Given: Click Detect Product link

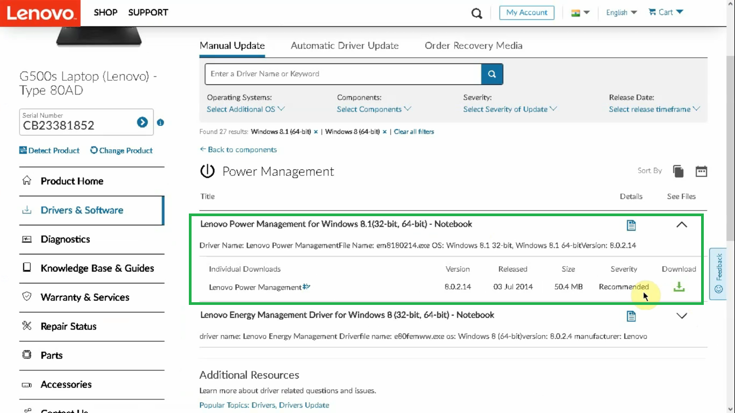Looking at the screenshot, I should 50,151.
